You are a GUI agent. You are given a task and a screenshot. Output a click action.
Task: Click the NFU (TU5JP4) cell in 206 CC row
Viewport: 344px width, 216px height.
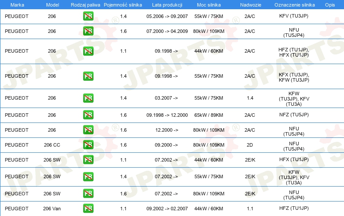click(294, 146)
